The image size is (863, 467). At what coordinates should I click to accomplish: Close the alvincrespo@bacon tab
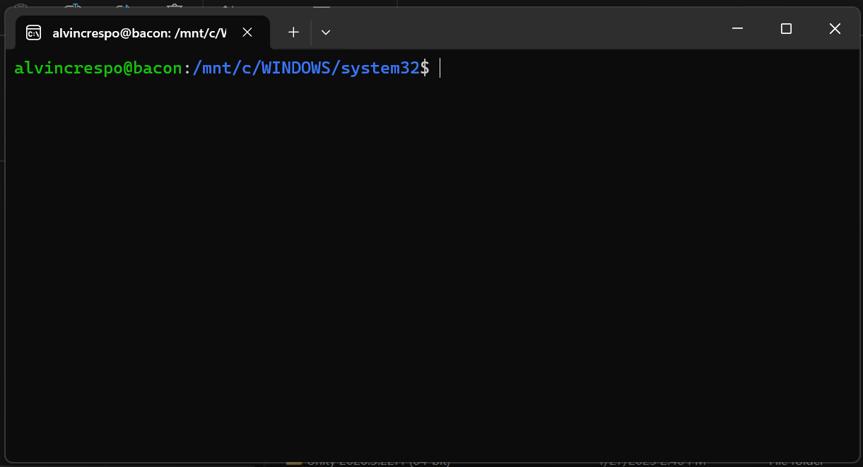tap(247, 32)
